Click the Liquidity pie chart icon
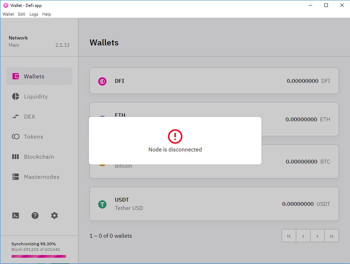This screenshot has width=350, height=264. point(16,96)
